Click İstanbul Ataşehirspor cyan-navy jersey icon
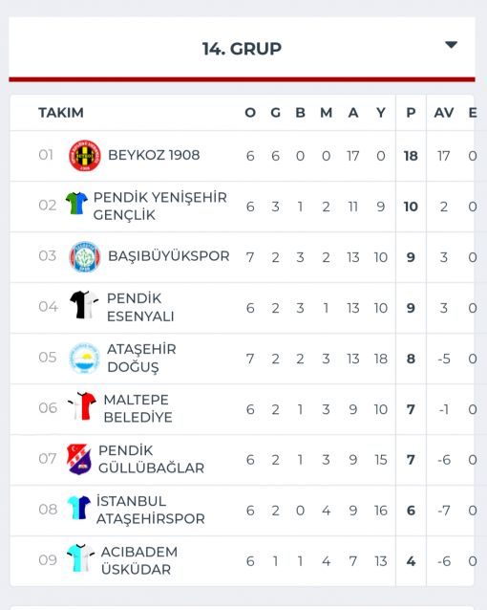The image size is (487, 610). (79, 508)
